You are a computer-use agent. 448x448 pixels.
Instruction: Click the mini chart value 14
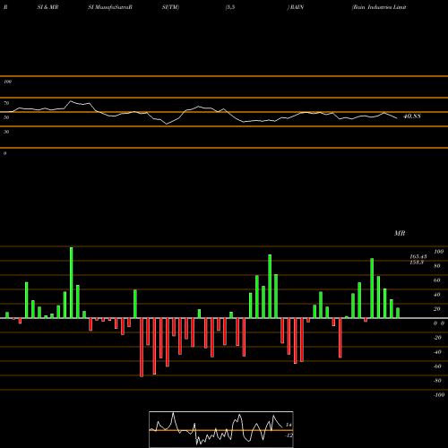coord(289,425)
